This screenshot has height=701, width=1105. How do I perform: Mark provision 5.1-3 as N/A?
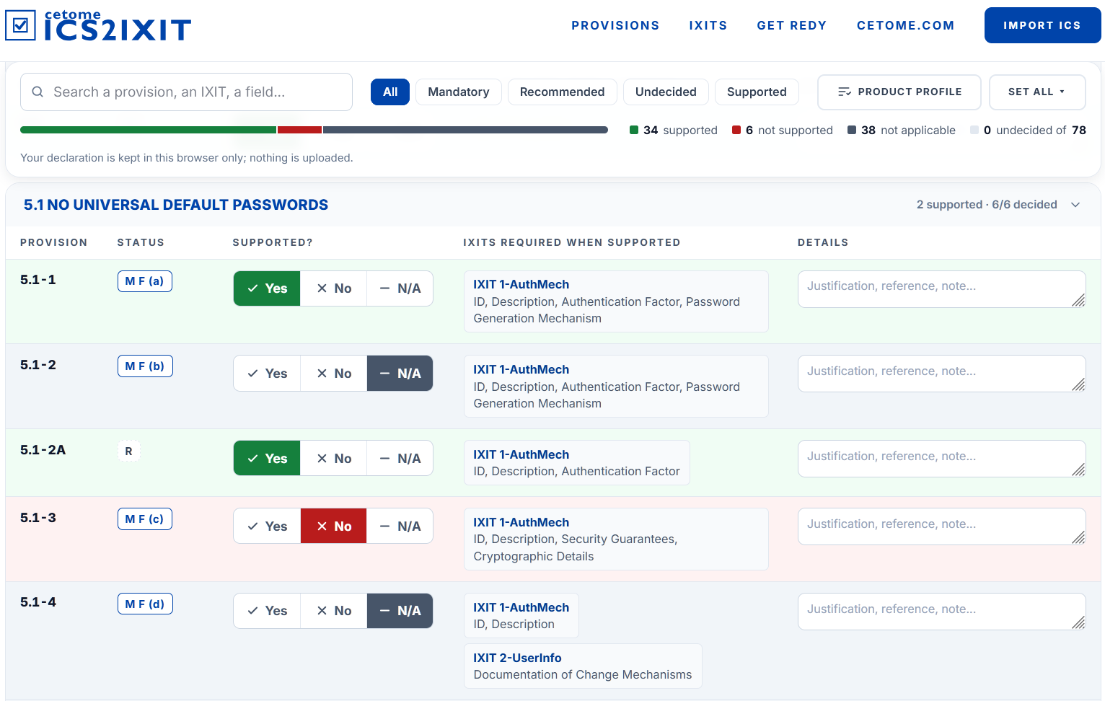click(x=400, y=526)
